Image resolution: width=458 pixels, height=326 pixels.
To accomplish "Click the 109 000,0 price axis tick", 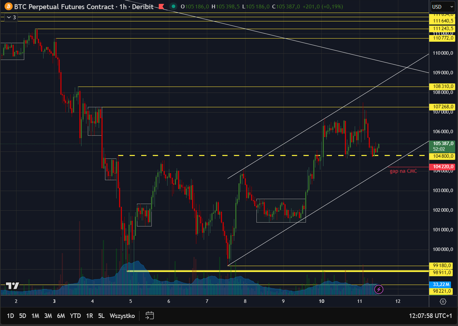I will click(x=443, y=73).
